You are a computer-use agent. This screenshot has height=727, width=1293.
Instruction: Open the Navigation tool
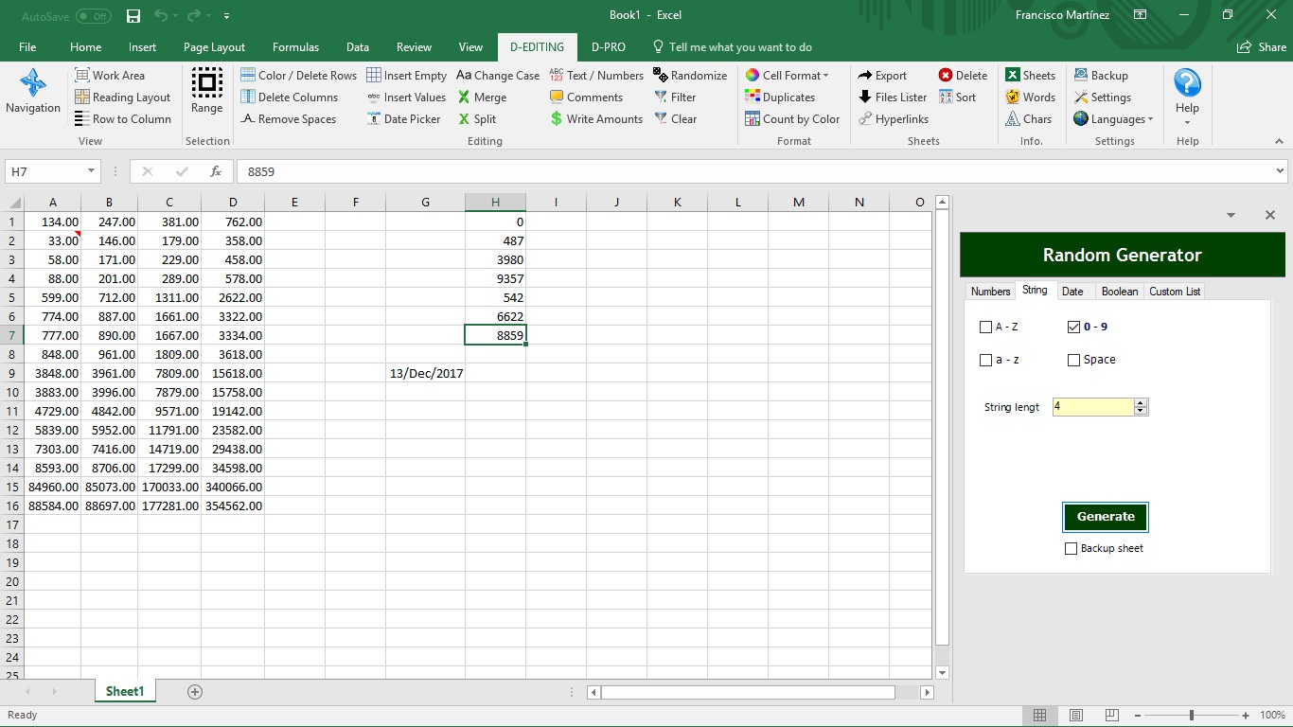point(33,93)
